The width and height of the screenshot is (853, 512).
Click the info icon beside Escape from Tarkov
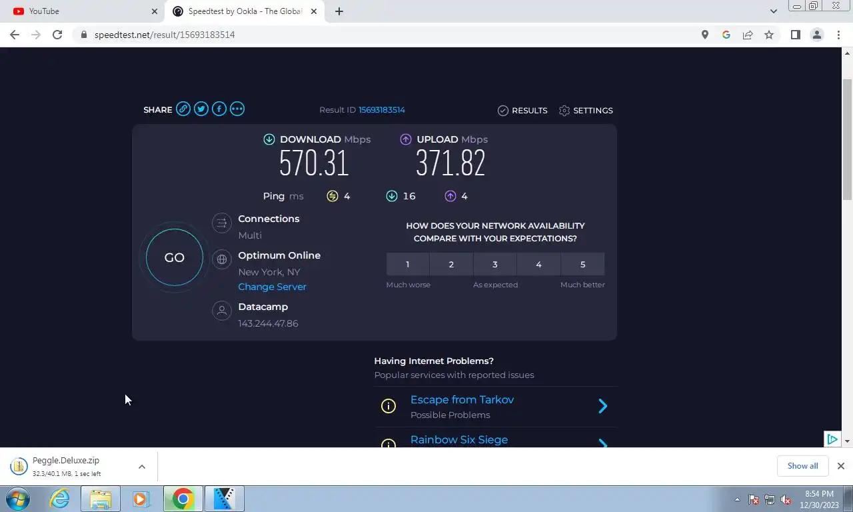389,406
